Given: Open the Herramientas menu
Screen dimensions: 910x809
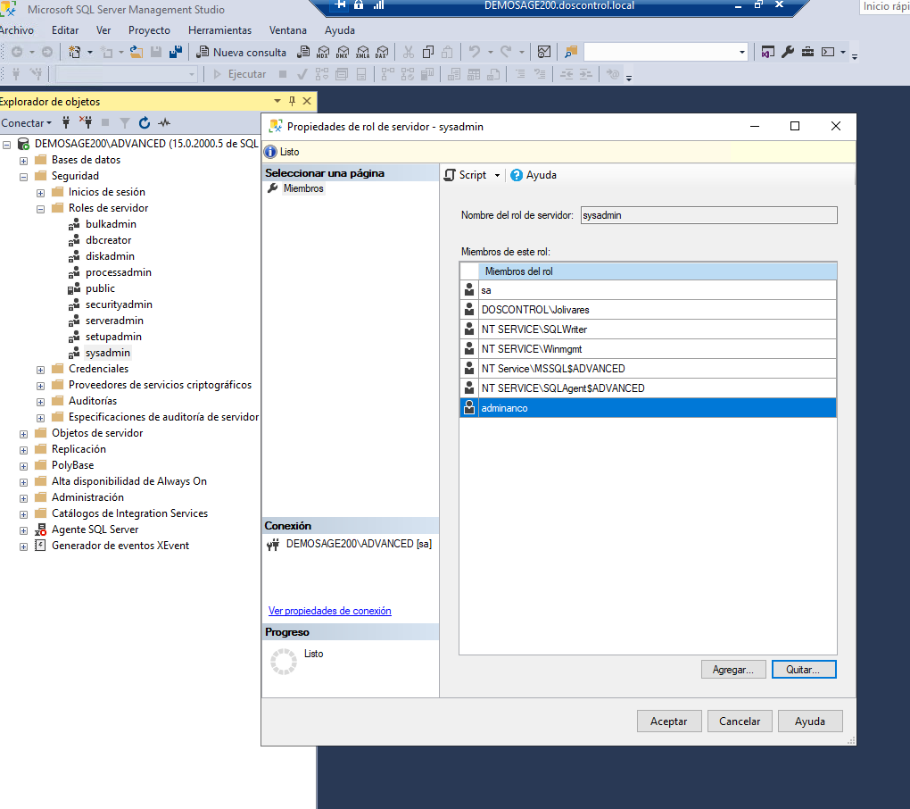Looking at the screenshot, I should tap(220, 30).
